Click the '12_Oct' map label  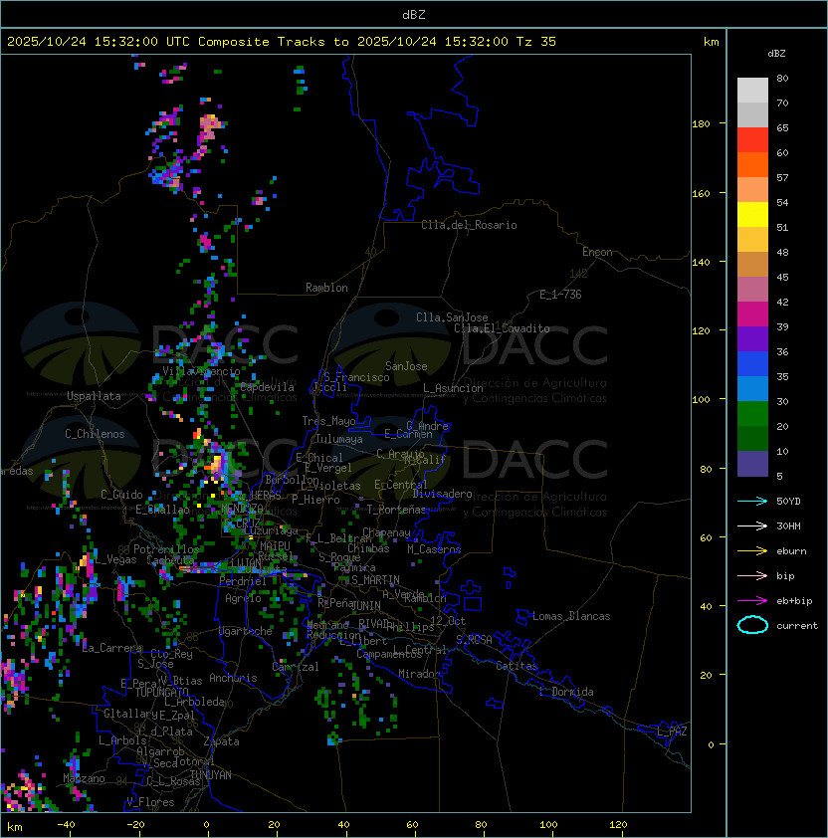pyautogui.click(x=448, y=621)
